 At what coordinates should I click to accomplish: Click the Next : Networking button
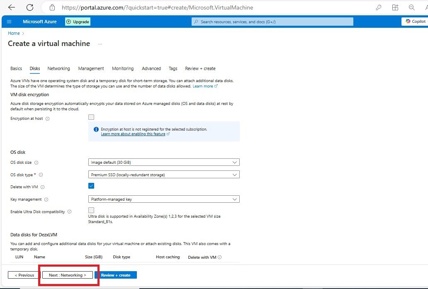point(68,275)
